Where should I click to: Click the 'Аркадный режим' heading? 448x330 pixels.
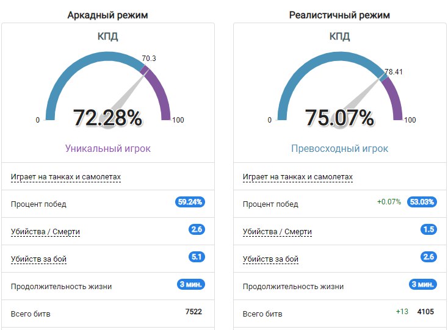pos(107,15)
